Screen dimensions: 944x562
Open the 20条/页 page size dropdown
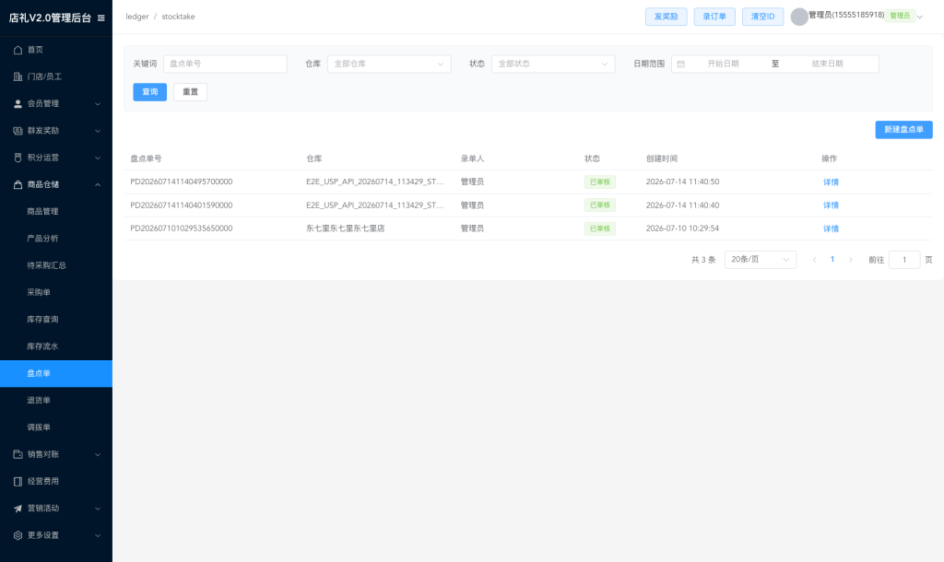[761, 259]
